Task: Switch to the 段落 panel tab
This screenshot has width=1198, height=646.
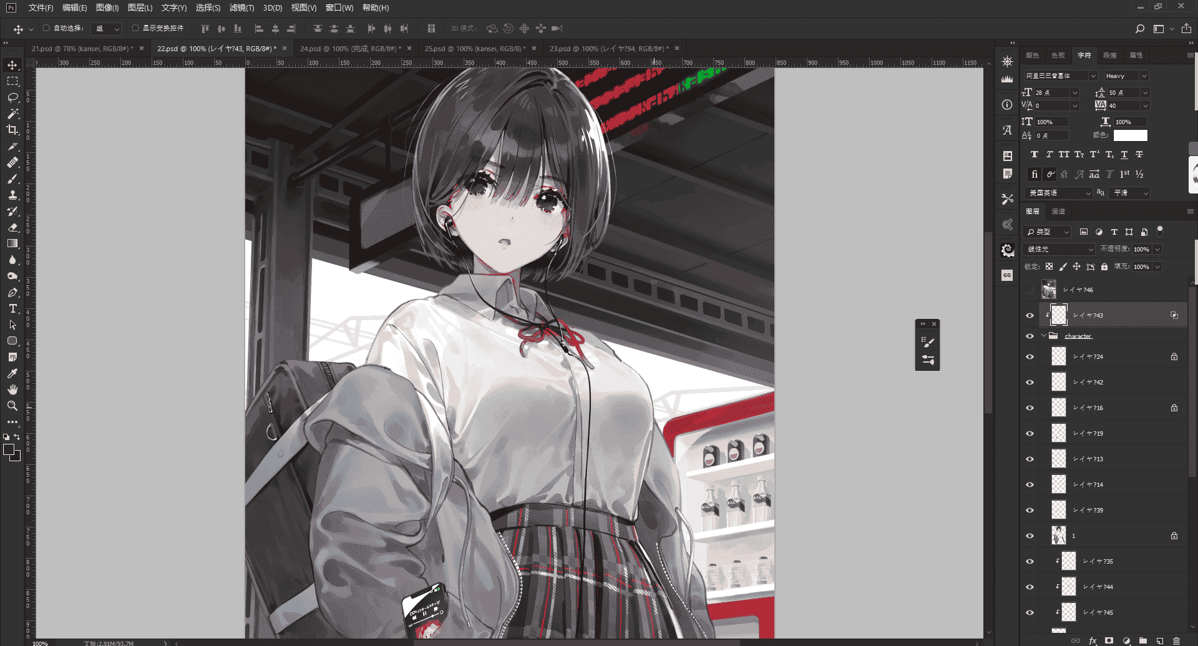Action: 1110,56
